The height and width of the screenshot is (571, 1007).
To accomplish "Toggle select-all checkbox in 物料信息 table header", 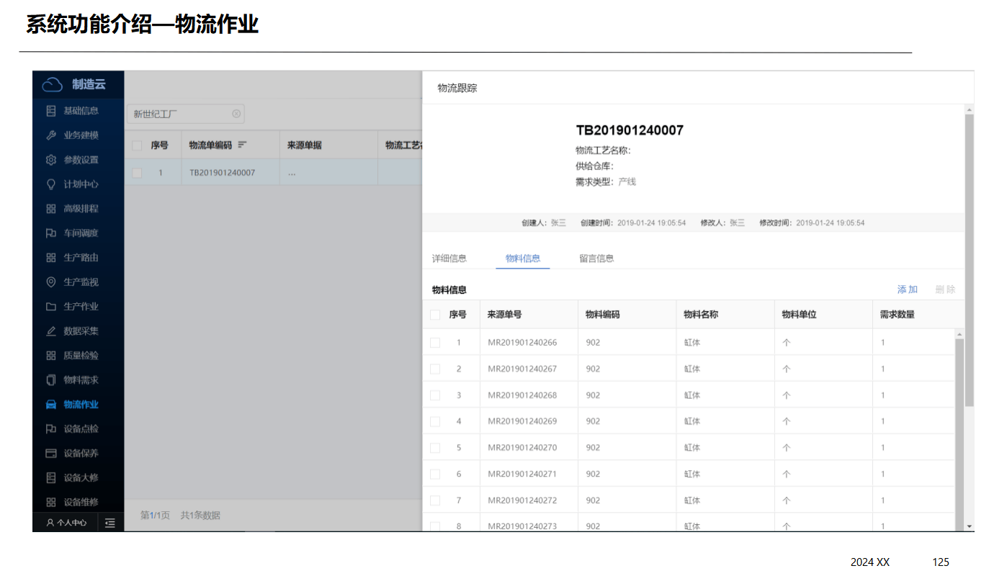I will (435, 315).
